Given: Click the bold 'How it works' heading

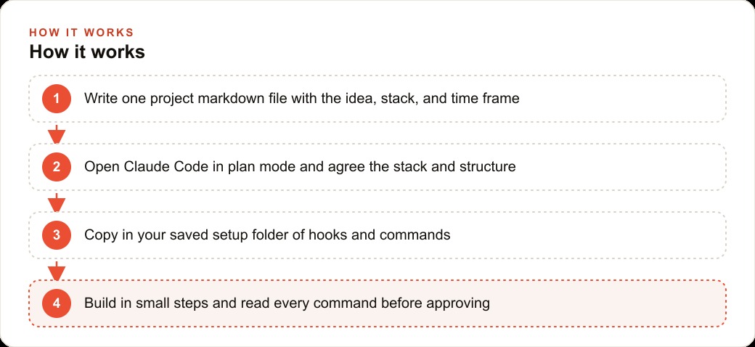Looking at the screenshot, I should 87,52.
